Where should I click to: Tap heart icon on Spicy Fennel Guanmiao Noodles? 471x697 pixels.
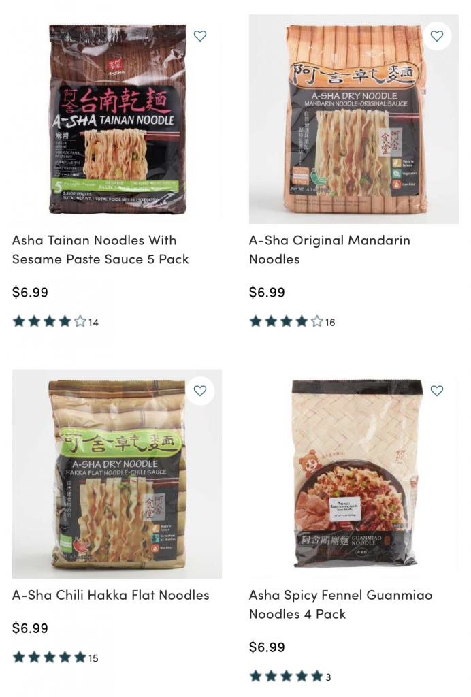437,390
